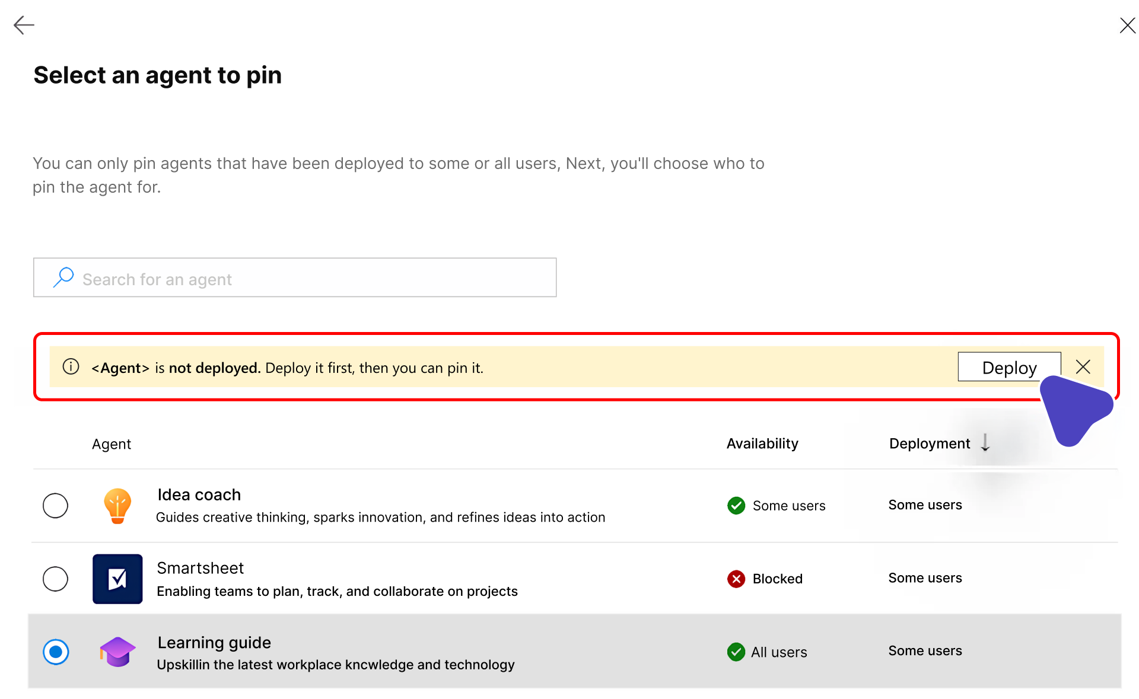Sort by the Deployment column arrow
Viewport: 1139px width, 699px height.
(985, 443)
